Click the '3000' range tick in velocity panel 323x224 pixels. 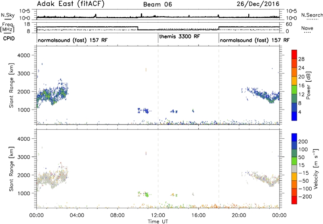[23, 157]
